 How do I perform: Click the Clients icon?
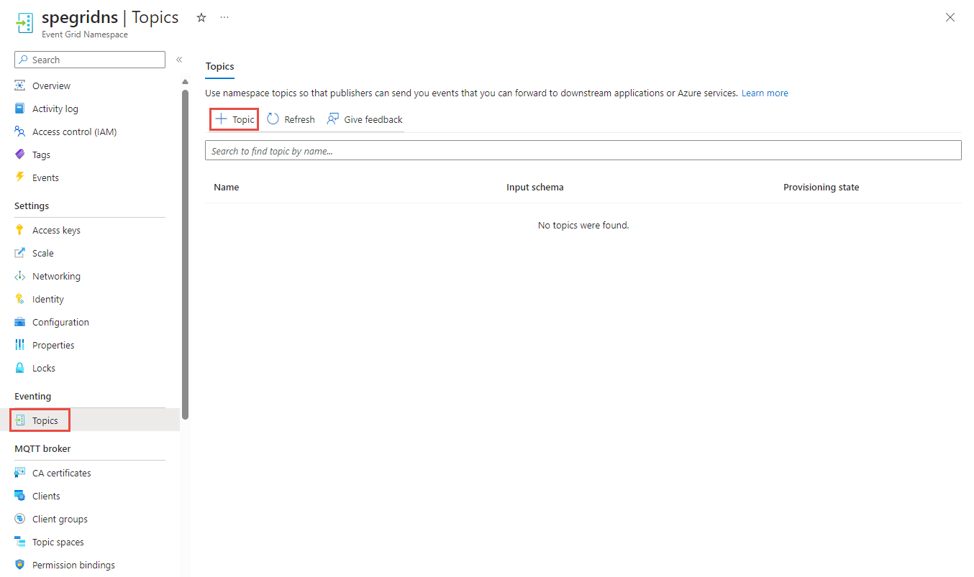click(20, 496)
